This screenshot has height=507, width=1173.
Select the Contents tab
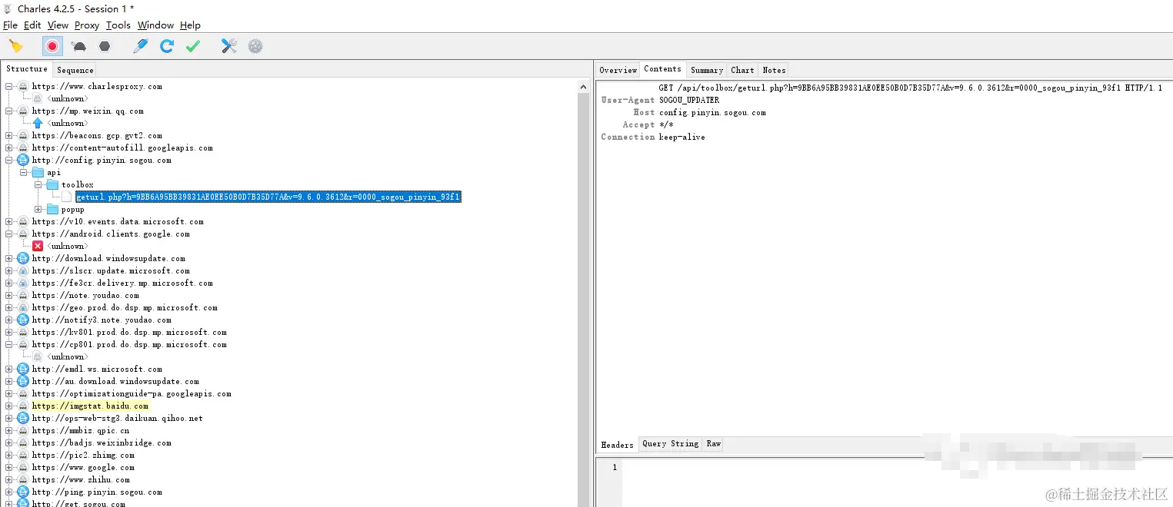click(x=662, y=69)
